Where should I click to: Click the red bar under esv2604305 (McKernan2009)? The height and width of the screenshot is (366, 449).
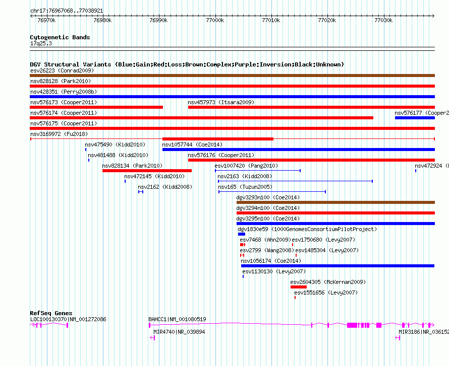click(299, 287)
